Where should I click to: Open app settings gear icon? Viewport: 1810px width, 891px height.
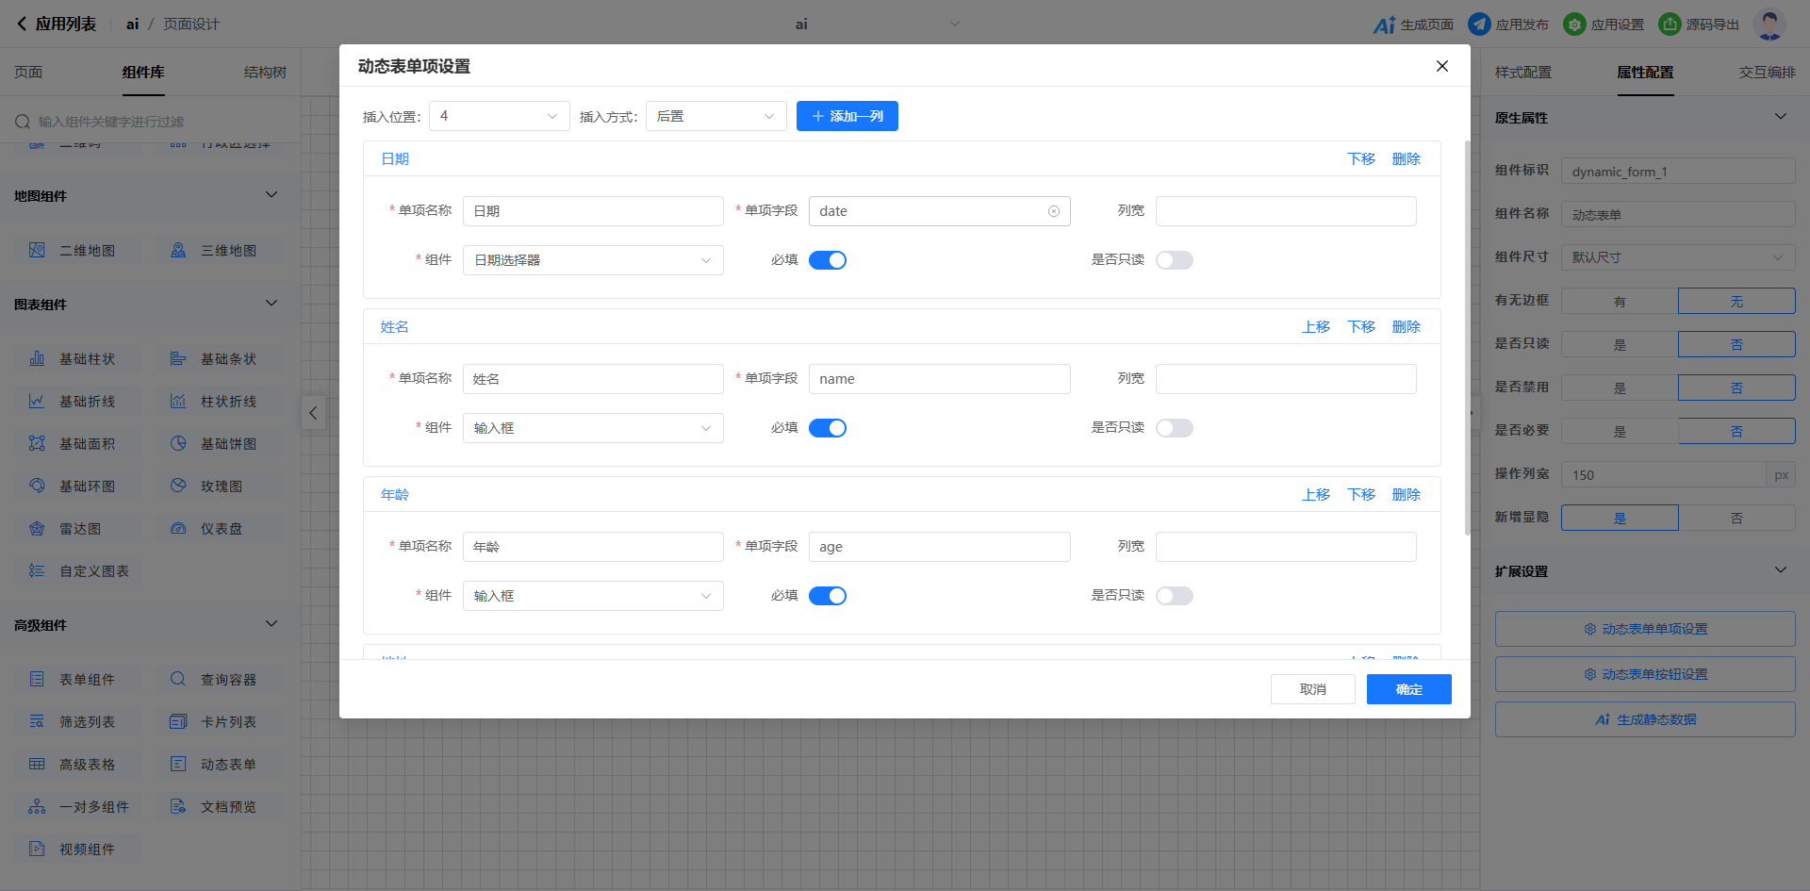pos(1574,25)
